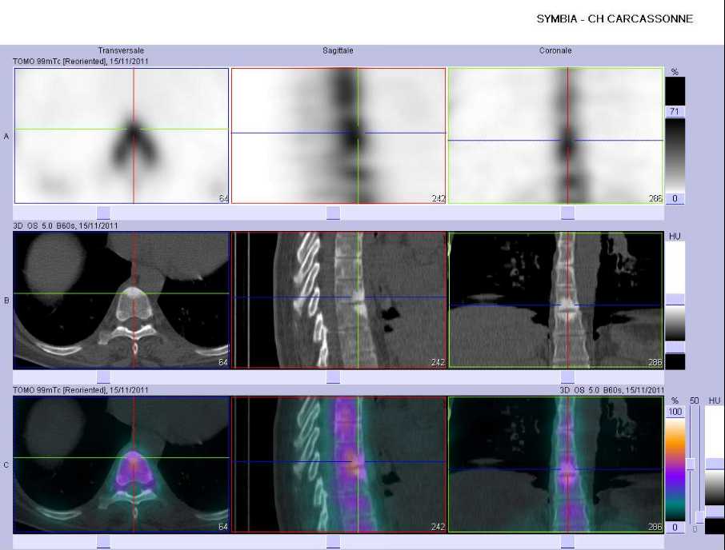The height and width of the screenshot is (550, 725).
Task: Click the % label above row A scale
Action: (x=675, y=72)
